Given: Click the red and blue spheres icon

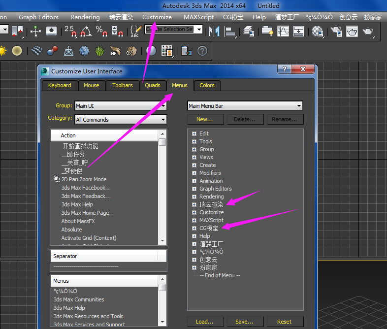Looking at the screenshot, I should tap(52, 51).
